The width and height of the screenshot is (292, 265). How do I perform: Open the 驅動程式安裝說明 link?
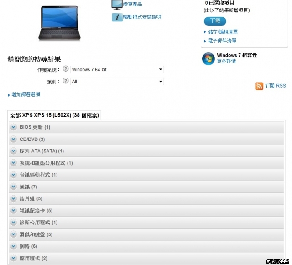(142, 17)
